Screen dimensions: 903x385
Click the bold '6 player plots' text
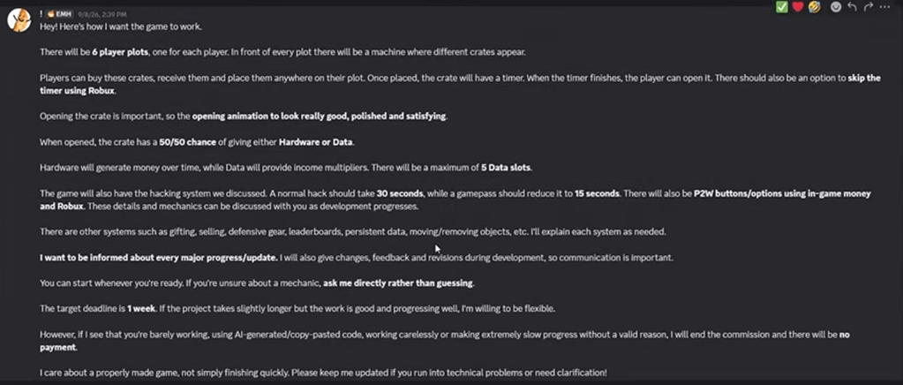click(120, 52)
